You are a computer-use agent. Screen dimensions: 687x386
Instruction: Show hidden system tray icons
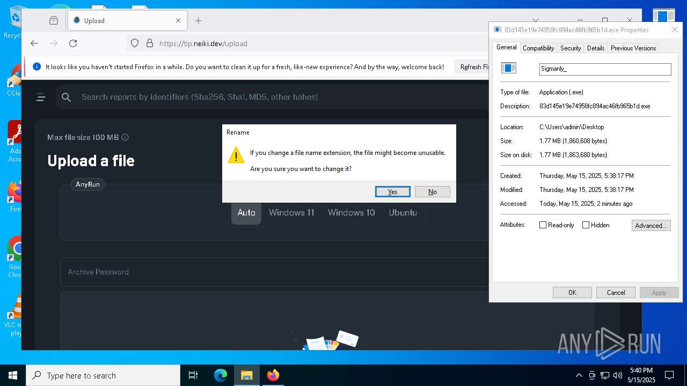coord(579,375)
